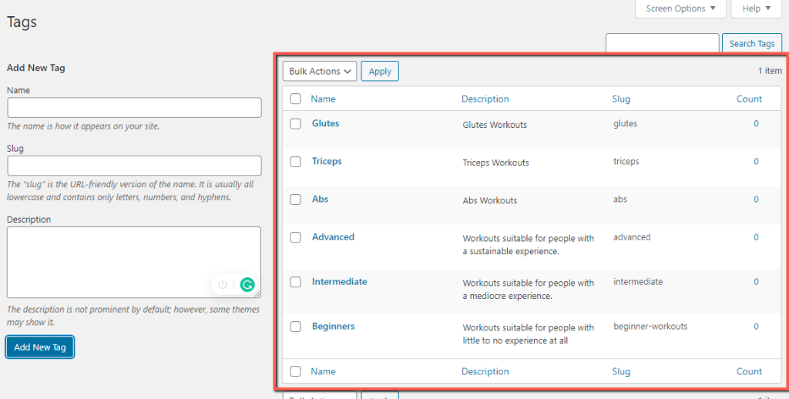Open the Advanced tag link
The height and width of the screenshot is (399, 789).
tap(333, 237)
